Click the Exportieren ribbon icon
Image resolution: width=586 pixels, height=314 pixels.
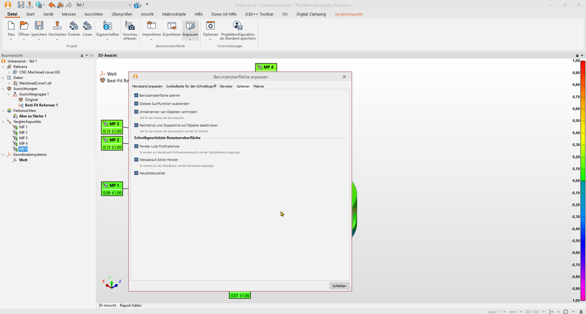pos(171,26)
